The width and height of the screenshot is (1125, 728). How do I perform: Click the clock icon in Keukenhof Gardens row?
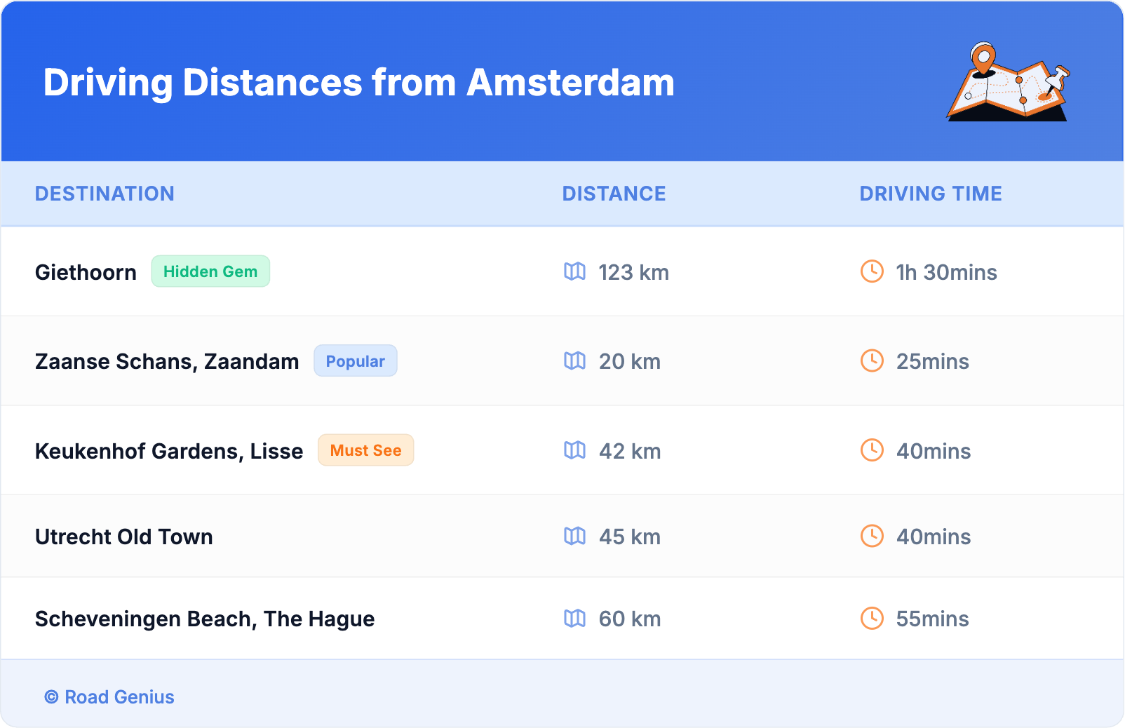pos(872,450)
